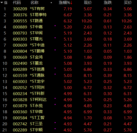The image size is (137, 133).
Task: Select stock code 300376 ST易事特
Action: [20, 15]
